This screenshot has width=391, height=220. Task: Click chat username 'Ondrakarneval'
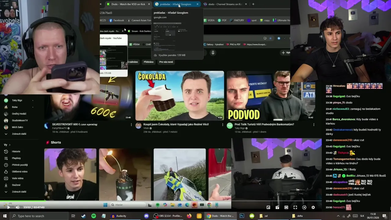342,130
